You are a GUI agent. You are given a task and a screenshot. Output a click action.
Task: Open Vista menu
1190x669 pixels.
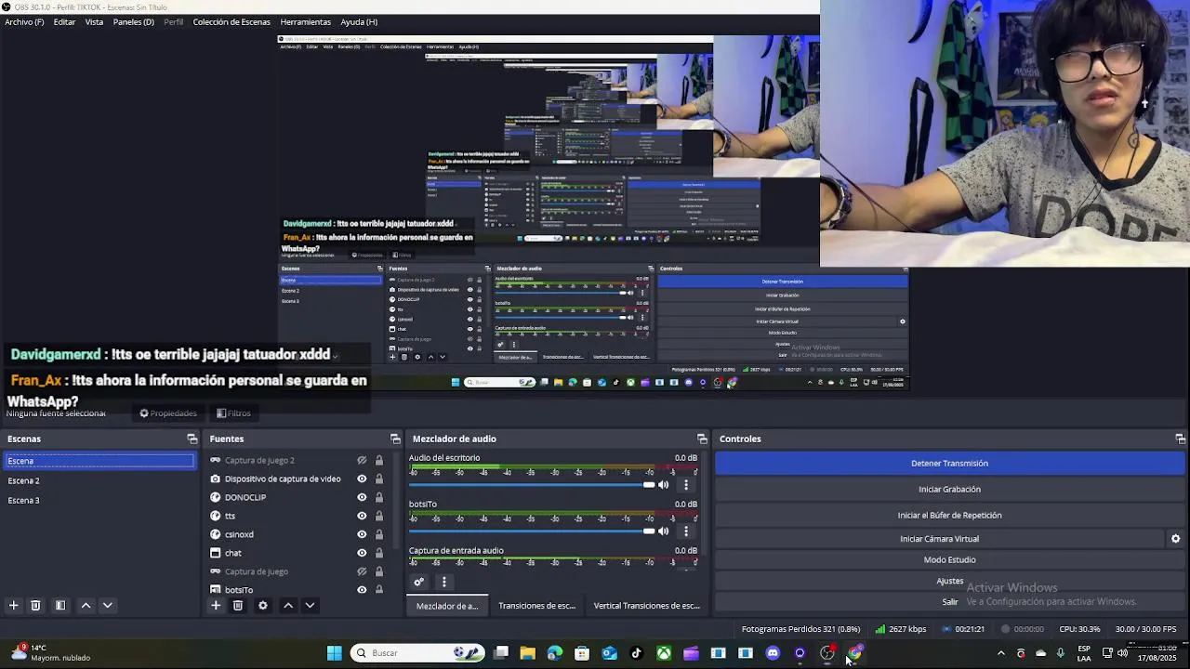94,21
